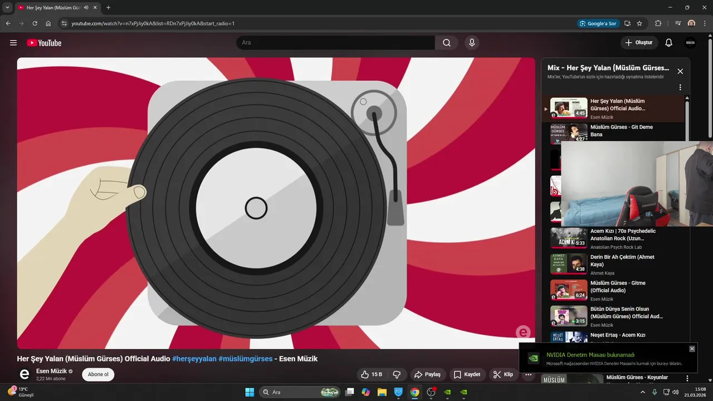Save the video with Kaydet

pos(467,374)
